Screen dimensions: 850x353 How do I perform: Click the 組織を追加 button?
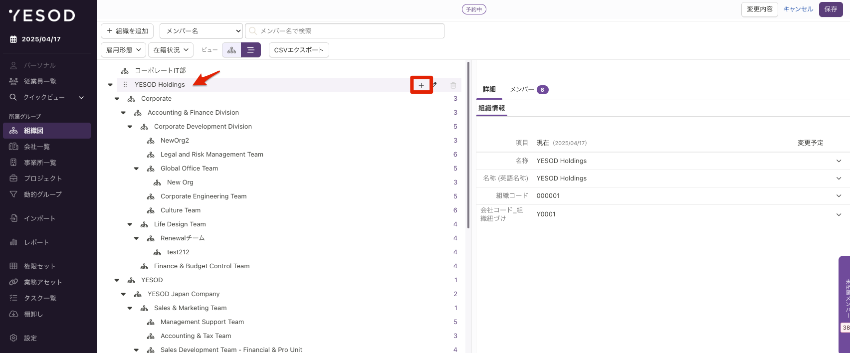pyautogui.click(x=127, y=31)
